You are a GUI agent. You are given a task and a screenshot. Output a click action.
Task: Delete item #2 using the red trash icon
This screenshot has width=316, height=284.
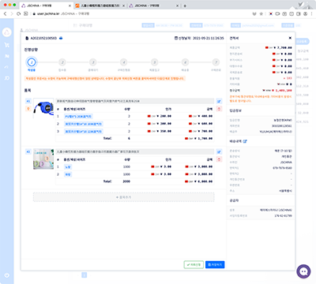(219, 159)
